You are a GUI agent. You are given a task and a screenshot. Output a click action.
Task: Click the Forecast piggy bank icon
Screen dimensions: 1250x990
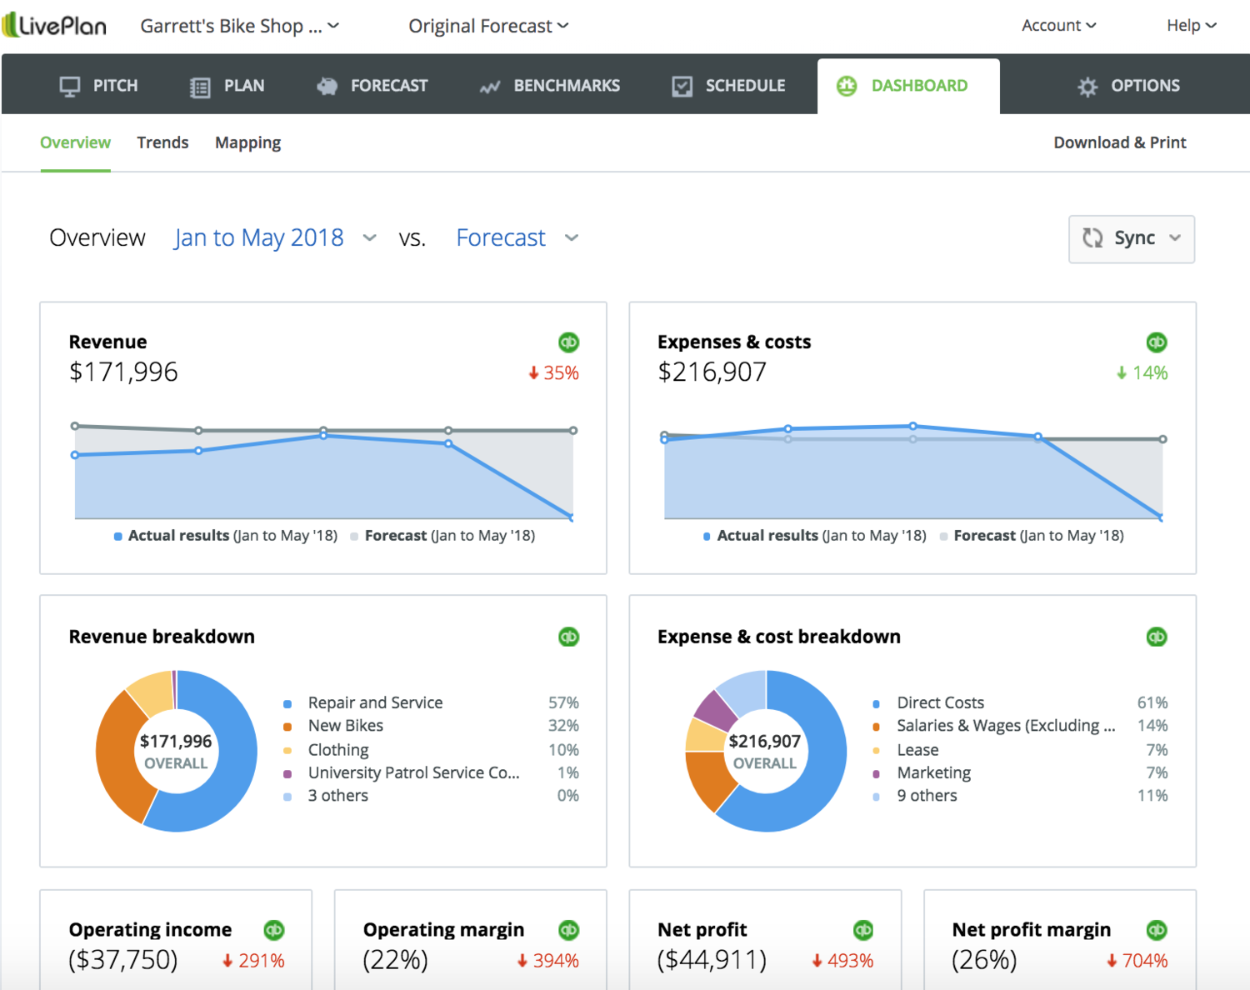[x=327, y=87]
